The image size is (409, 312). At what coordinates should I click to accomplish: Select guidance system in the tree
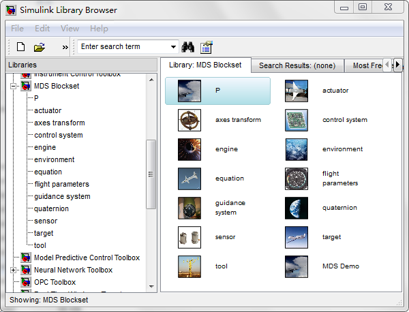tap(62, 196)
